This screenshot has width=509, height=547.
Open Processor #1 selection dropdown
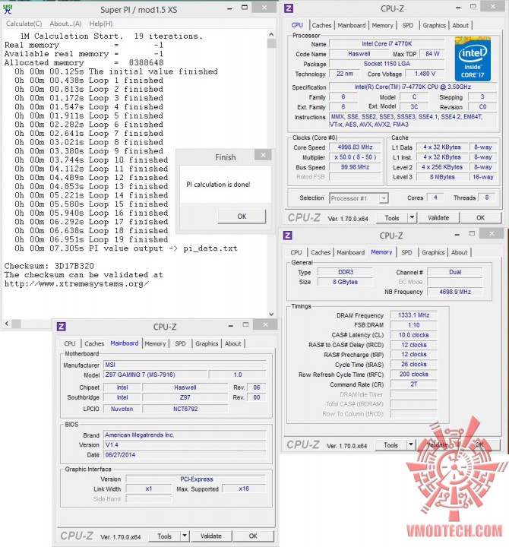coord(359,198)
